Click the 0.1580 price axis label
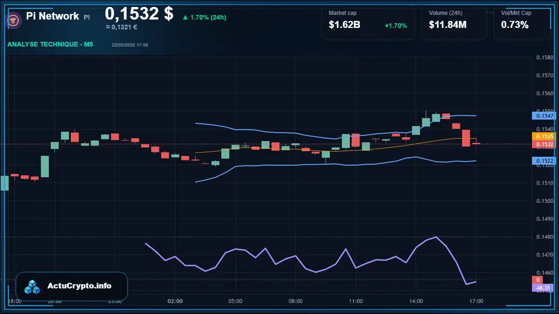The image size is (559, 314). coord(545,58)
